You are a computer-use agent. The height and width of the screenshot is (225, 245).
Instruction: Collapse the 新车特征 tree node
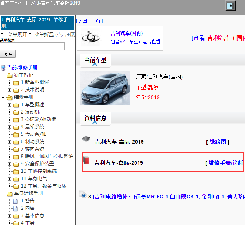(3, 75)
